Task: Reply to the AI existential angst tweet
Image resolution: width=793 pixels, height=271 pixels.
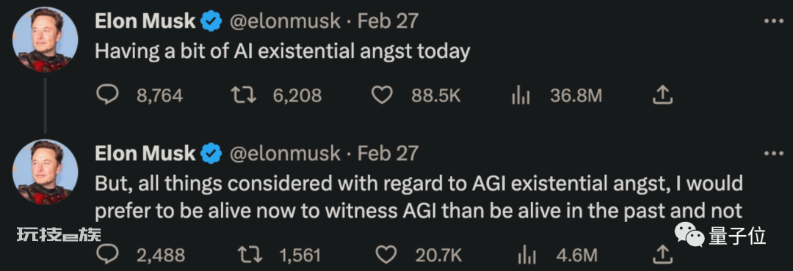Action: (x=107, y=95)
